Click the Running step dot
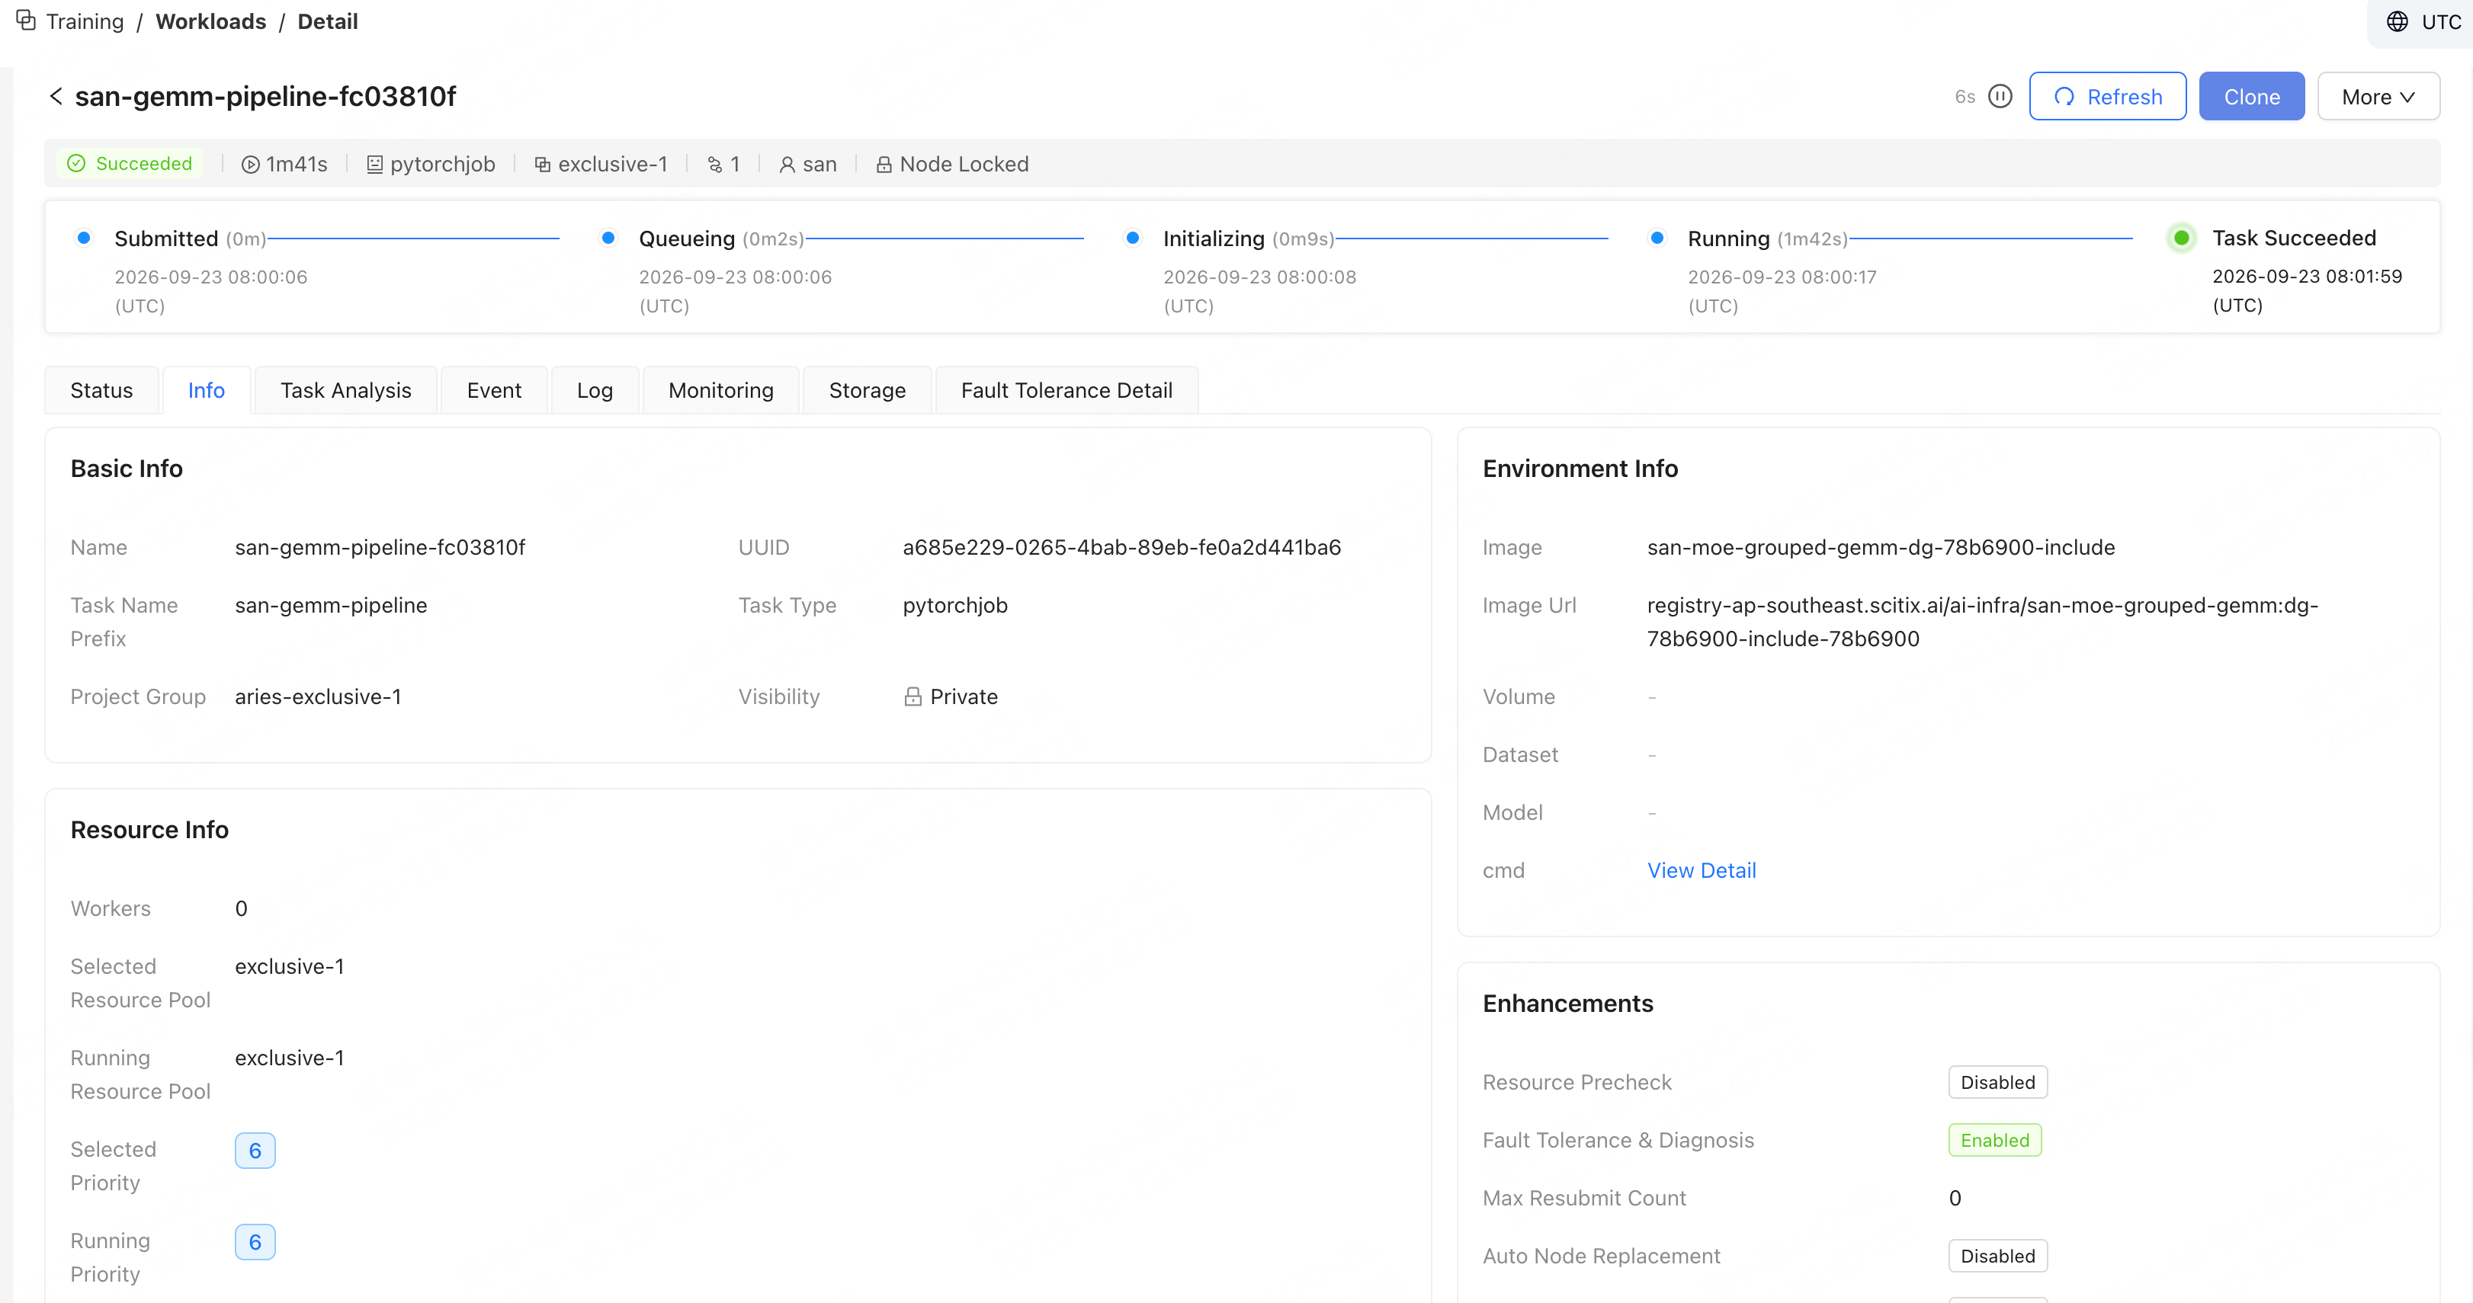 click(x=1657, y=238)
